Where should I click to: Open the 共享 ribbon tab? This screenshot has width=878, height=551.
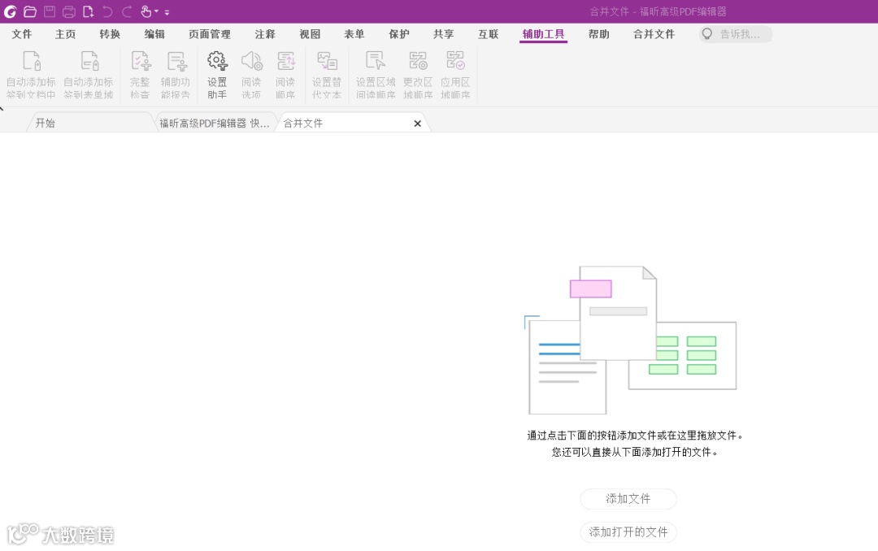[444, 34]
